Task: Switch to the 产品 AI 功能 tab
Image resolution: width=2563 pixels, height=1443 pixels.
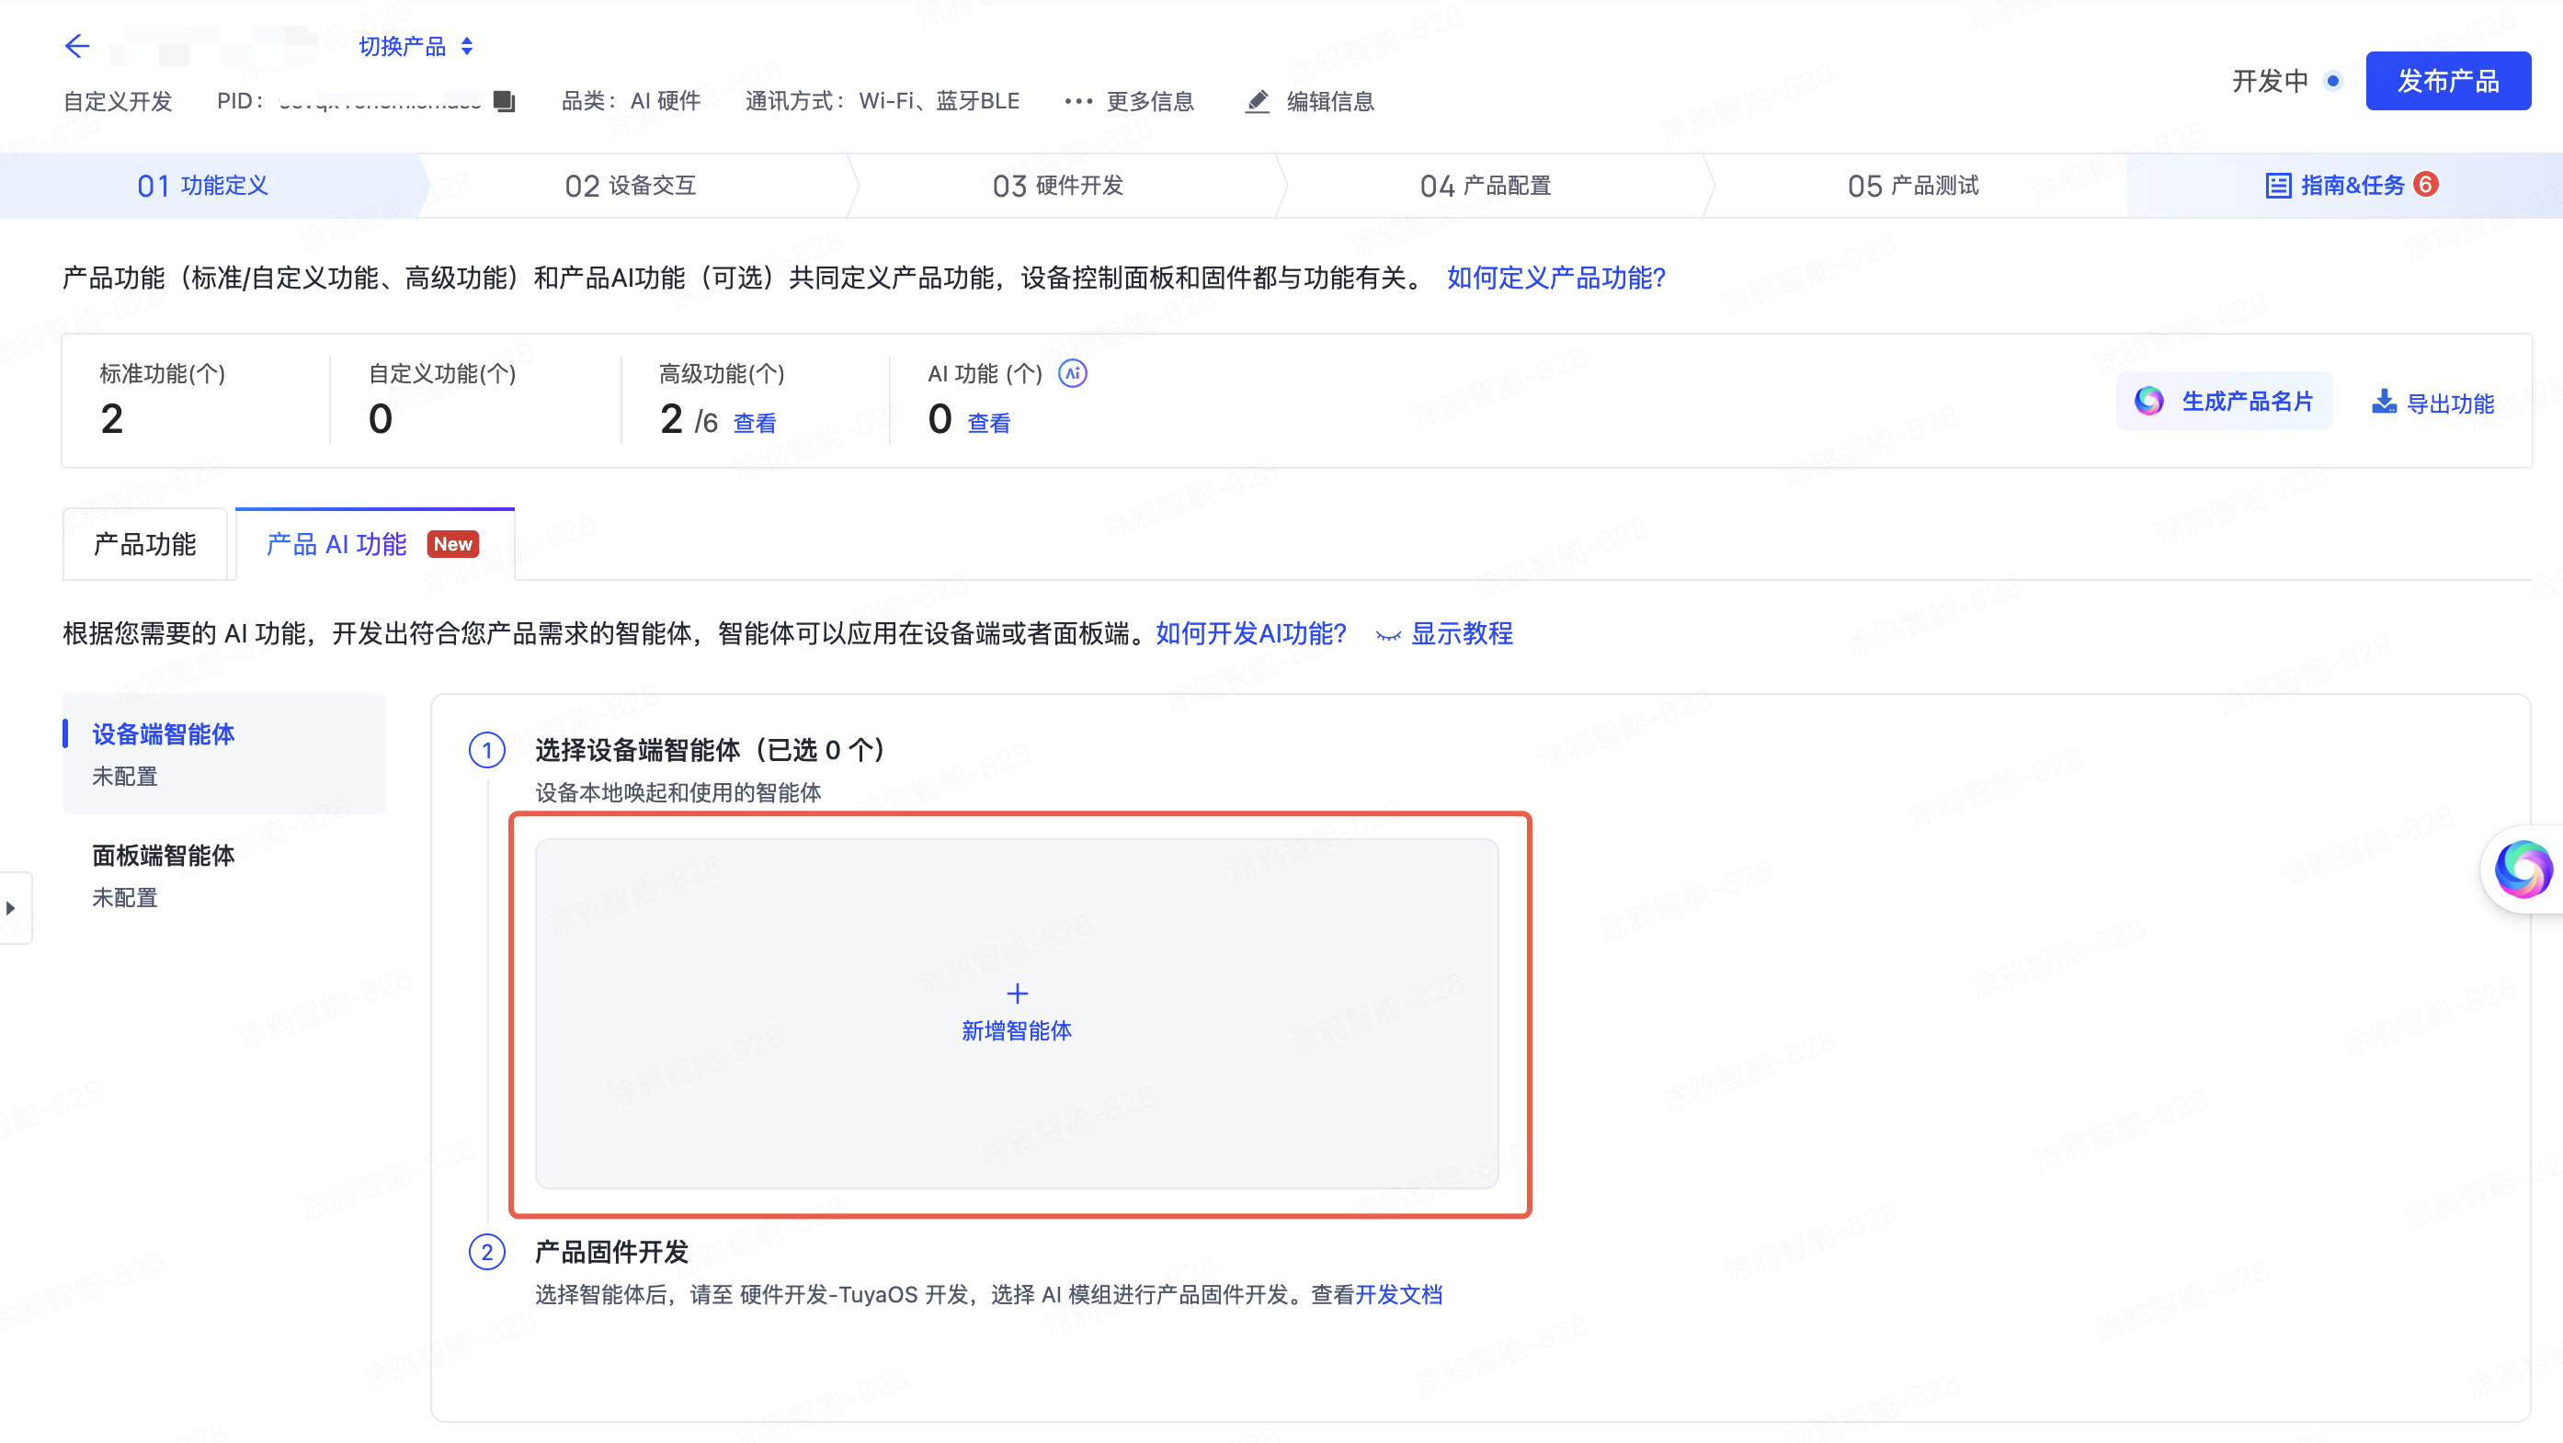Action: tap(374, 544)
